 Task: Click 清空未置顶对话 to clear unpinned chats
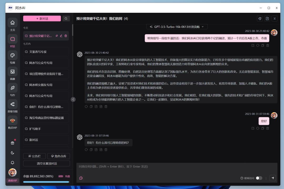pyautogui.click(x=47, y=164)
